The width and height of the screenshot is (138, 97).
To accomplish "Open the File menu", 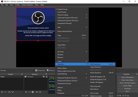I will pyautogui.click(x=2, y=5).
